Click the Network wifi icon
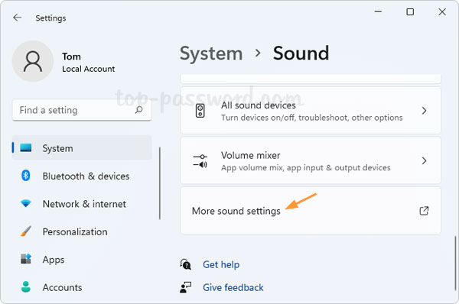Screen dimensions: 459x304 (x=26, y=203)
